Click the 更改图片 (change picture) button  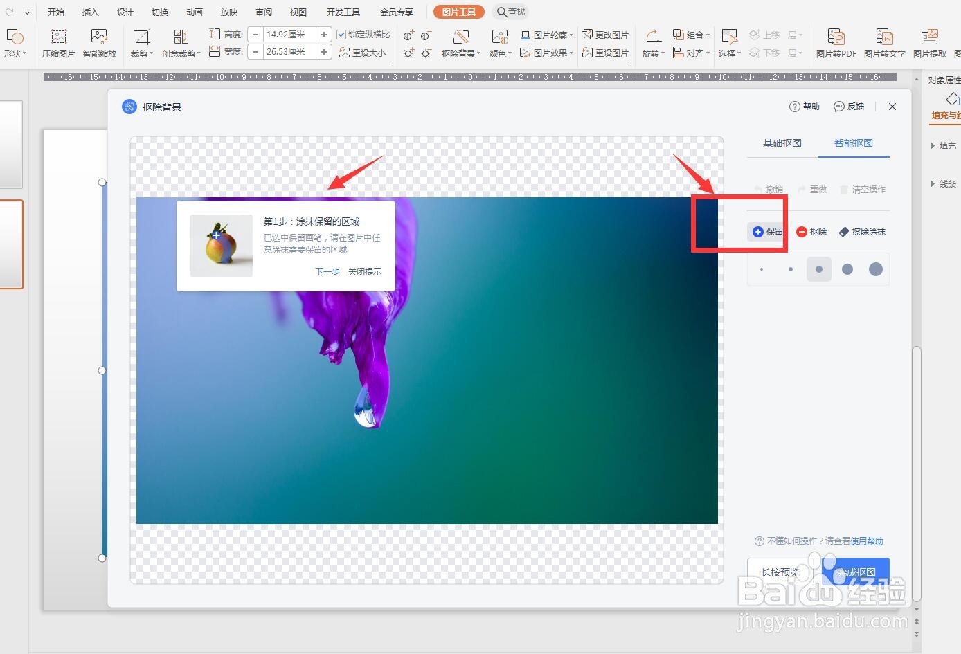pyautogui.click(x=605, y=35)
